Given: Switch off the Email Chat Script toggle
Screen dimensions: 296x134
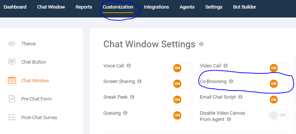Looking at the screenshot, I should pyautogui.click(x=279, y=100).
